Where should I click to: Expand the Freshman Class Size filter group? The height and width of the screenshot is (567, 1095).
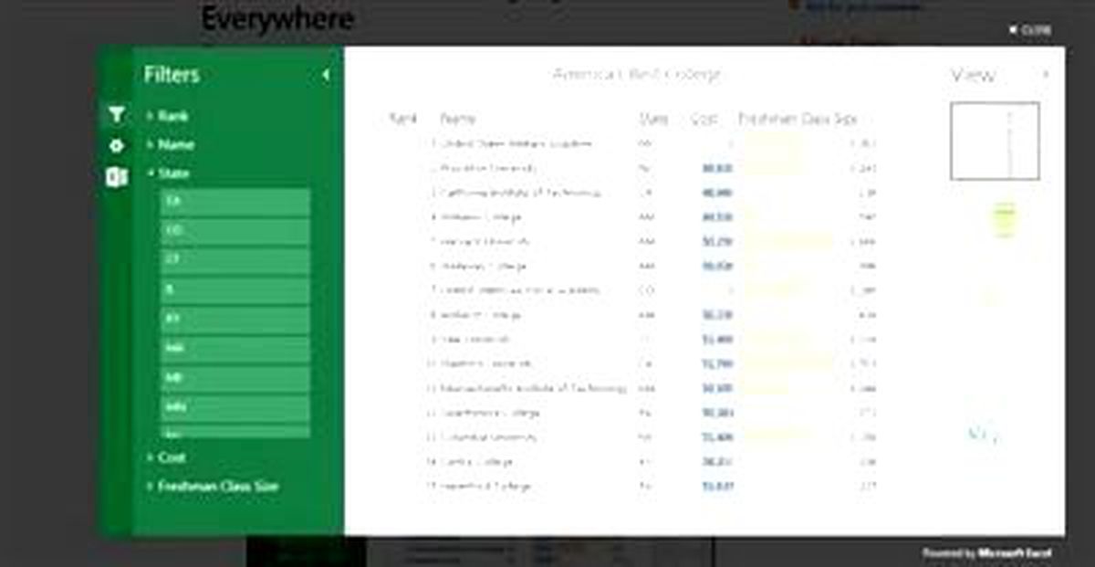[x=213, y=487]
